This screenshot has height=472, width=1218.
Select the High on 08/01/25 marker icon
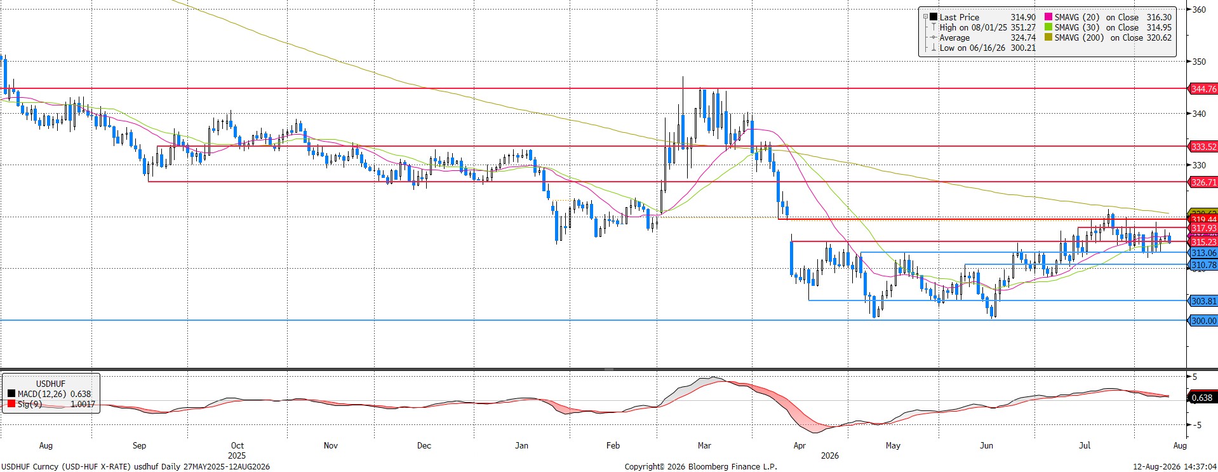934,27
